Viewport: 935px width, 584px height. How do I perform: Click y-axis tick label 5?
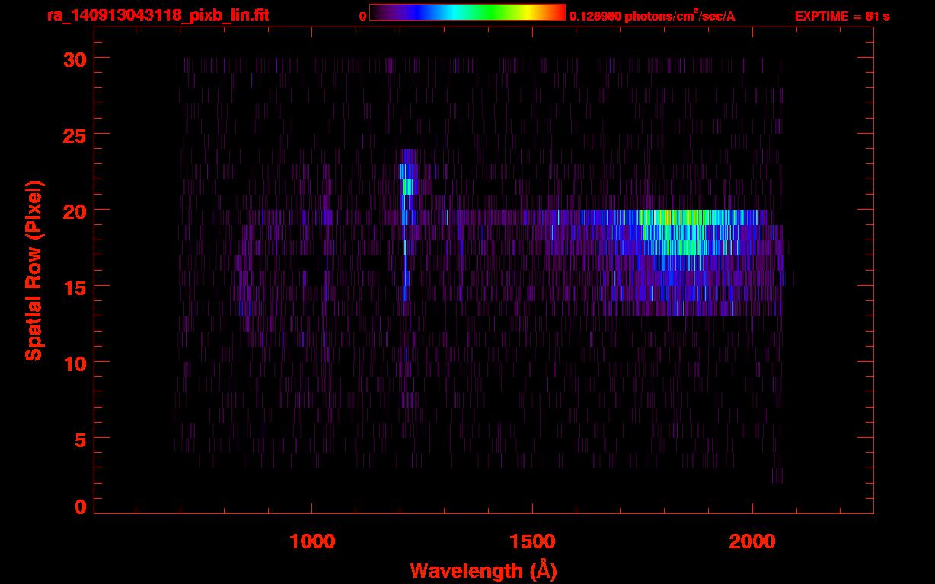80,439
